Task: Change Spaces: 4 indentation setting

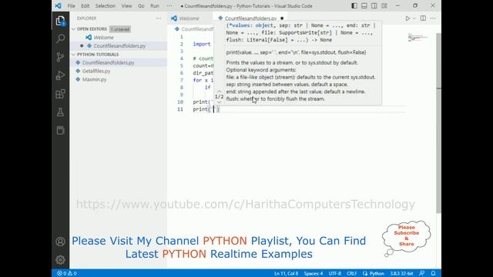Action: (314, 273)
